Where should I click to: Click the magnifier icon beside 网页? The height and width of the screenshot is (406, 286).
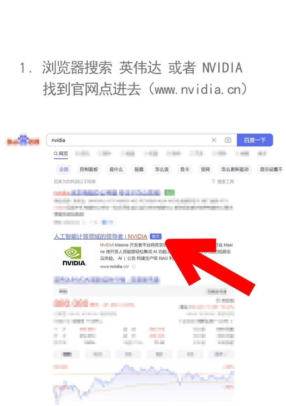[x=56, y=154]
